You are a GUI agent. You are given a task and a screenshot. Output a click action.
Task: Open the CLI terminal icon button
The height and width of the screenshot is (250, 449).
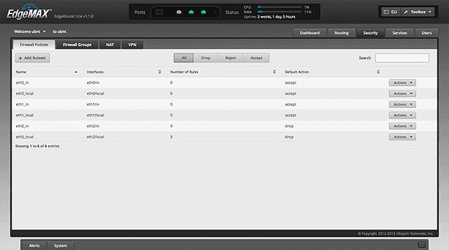click(391, 12)
